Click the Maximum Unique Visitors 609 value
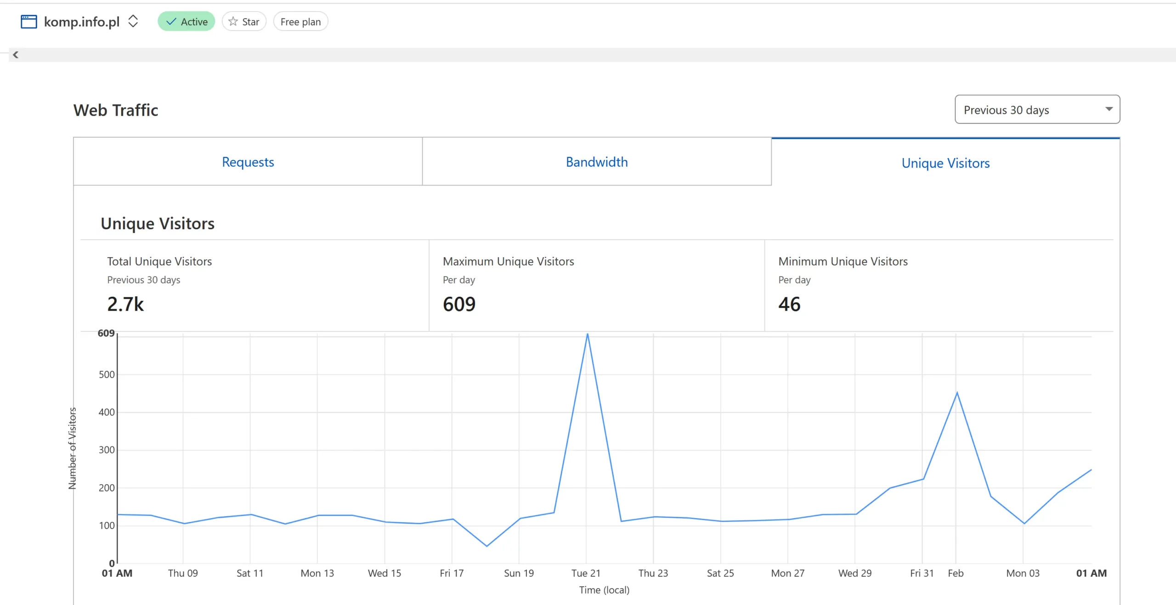 (x=459, y=304)
